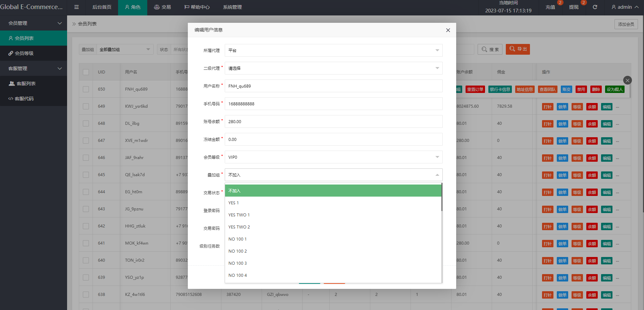Click the 手机号码 input field
This screenshot has width=644, height=310.
coord(333,104)
